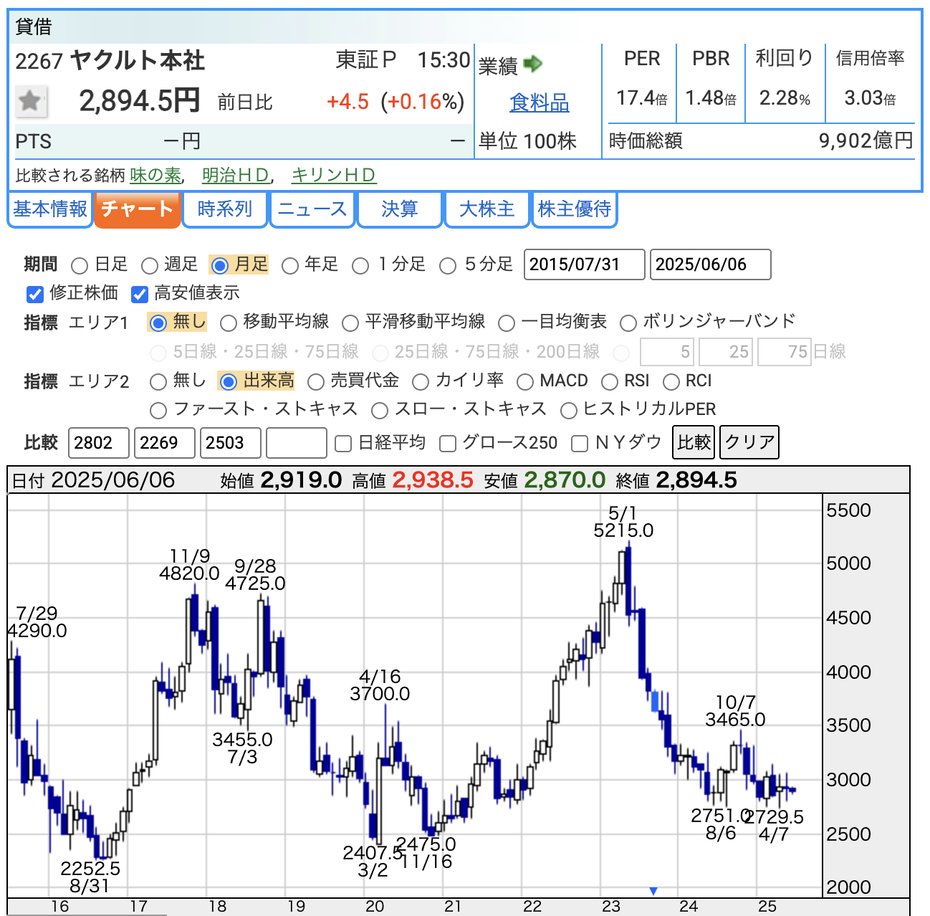Click comparison code field 2269

click(165, 443)
